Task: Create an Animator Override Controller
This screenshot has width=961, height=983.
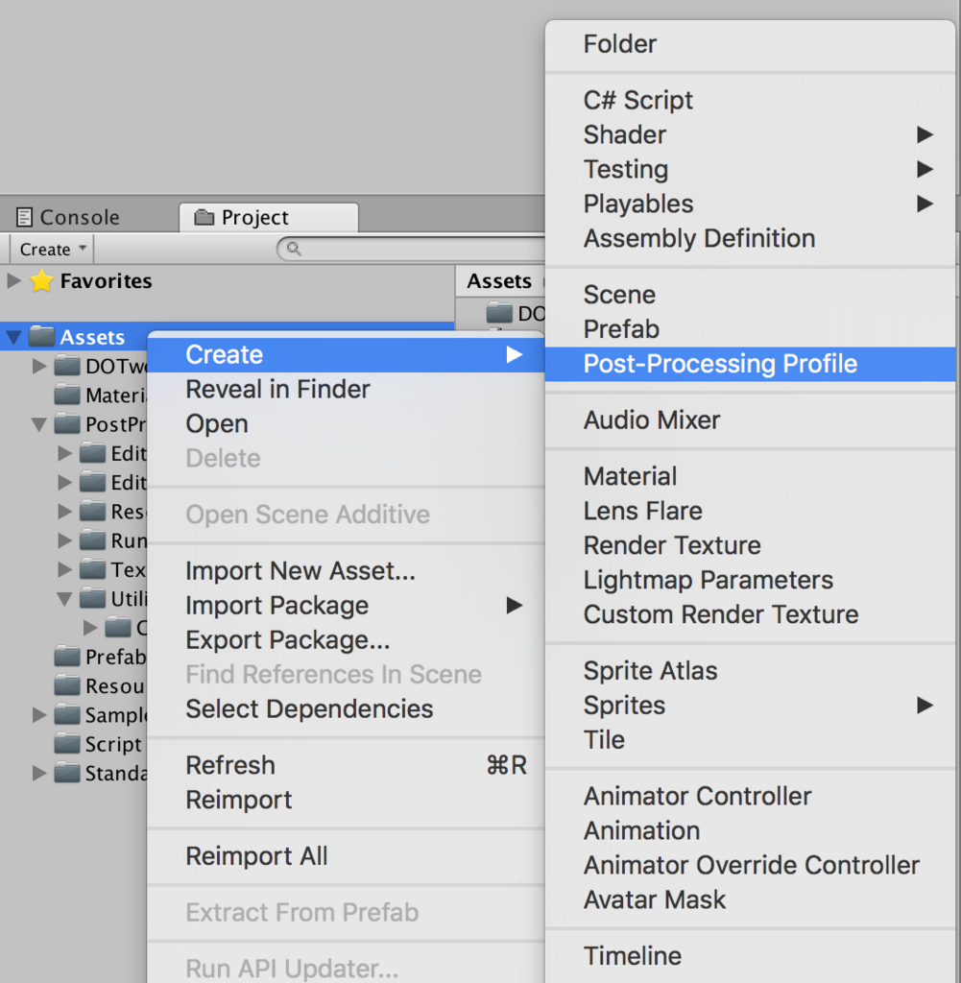Action: pyautogui.click(x=751, y=865)
